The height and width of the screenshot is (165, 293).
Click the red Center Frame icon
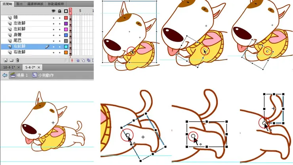pos(72,60)
